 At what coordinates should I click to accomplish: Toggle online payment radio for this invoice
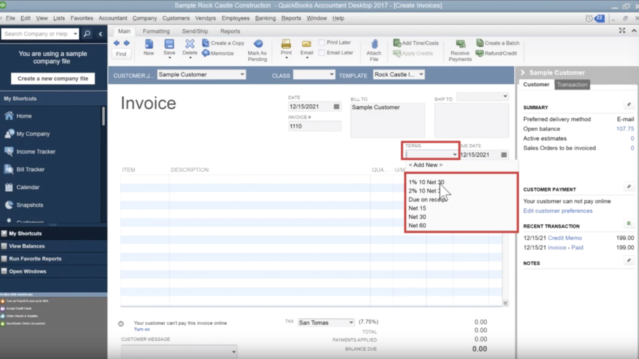pos(121,323)
